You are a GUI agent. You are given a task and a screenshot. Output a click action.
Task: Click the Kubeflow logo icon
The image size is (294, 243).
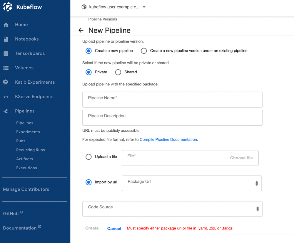(x=8, y=7)
